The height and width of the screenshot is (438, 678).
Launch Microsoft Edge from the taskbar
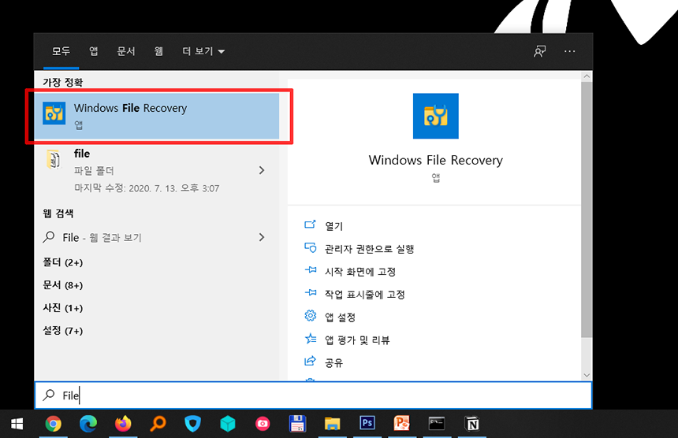pos(88,424)
